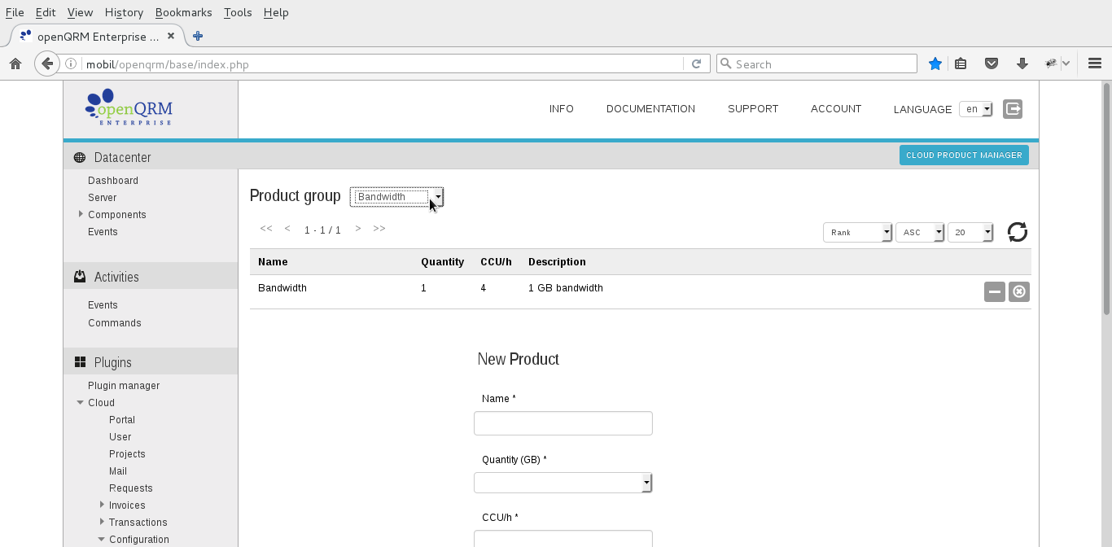Open the INFO link in the header
1112x547 pixels.
562,109
